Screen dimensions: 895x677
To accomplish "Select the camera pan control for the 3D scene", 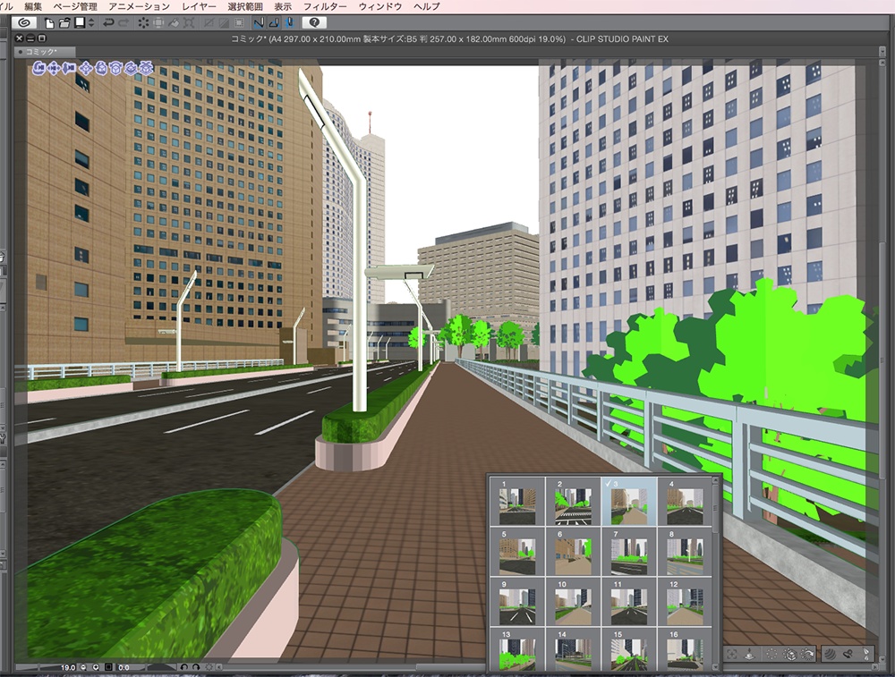I will tap(54, 68).
